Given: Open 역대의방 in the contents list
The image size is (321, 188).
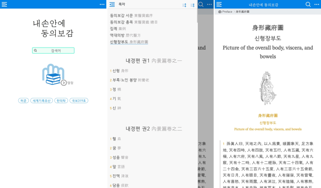Looking at the screenshot, I should click(125, 35).
